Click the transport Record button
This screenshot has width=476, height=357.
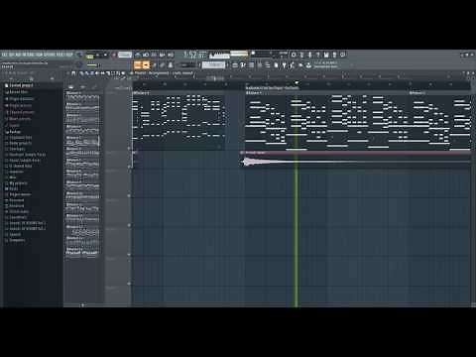113,55
